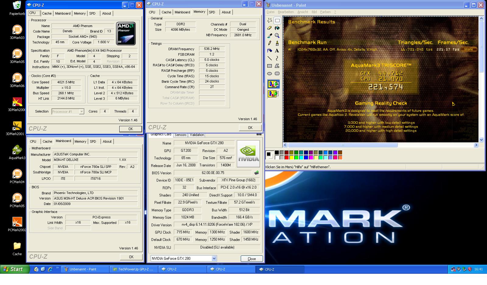
Task: Open the Ansicht menu in Paint
Action: [303, 12]
